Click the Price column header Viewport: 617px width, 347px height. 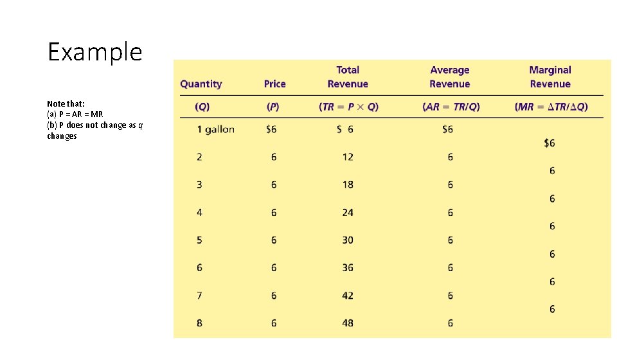(x=274, y=84)
